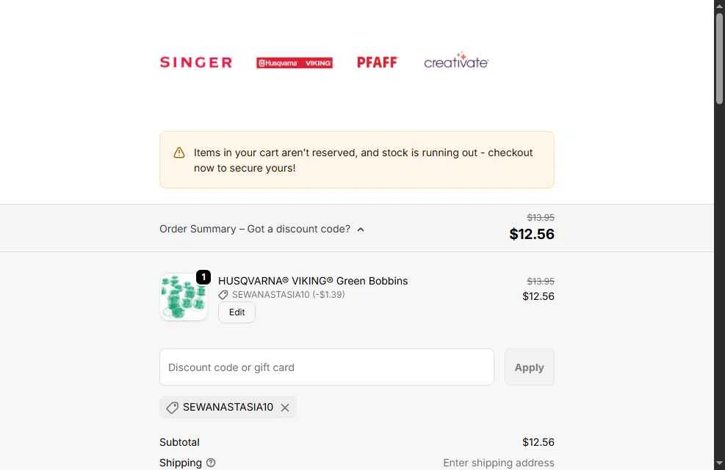Click the creativate logo
The width and height of the screenshot is (725, 470).
tap(456, 62)
